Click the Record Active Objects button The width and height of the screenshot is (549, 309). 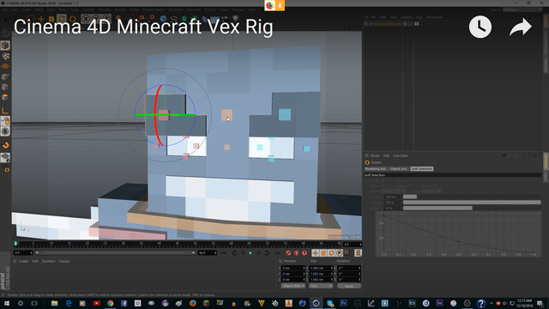(x=288, y=253)
